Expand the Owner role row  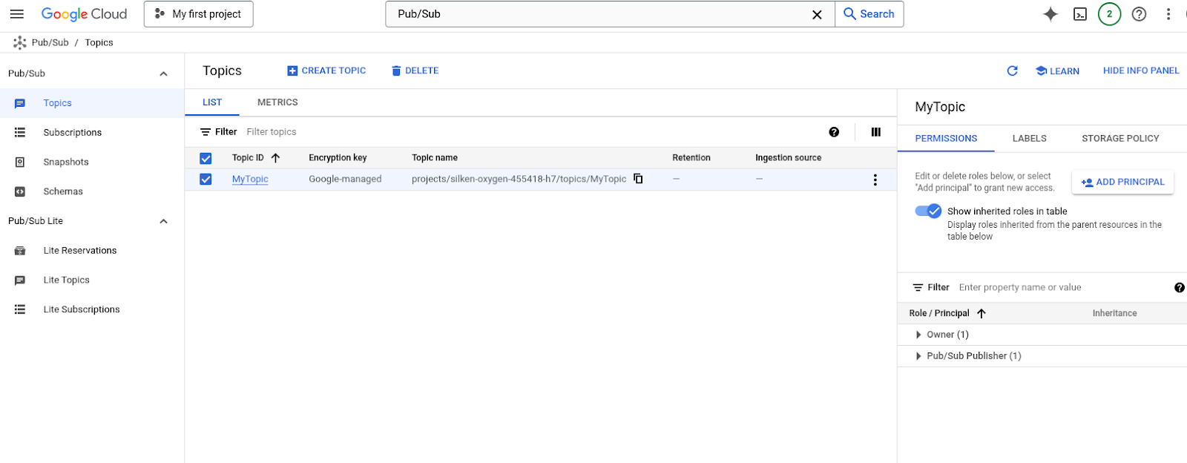click(918, 335)
